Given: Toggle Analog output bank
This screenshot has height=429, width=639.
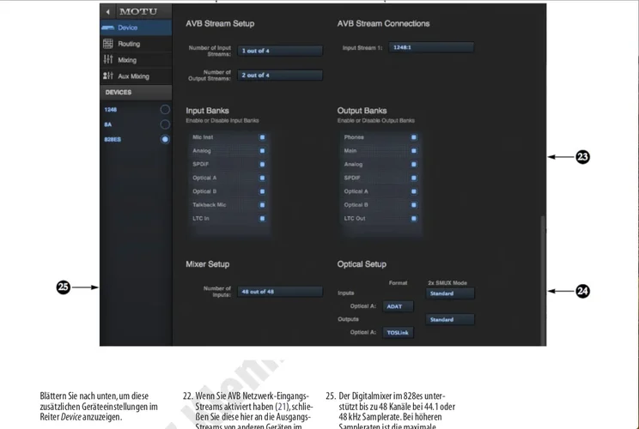Looking at the screenshot, I should (x=414, y=165).
